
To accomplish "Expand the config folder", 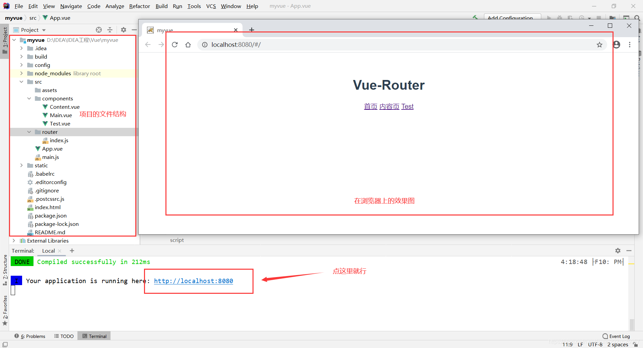I will coord(21,65).
